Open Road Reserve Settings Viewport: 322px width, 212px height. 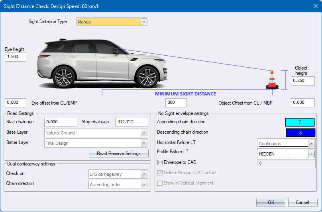coord(118,154)
